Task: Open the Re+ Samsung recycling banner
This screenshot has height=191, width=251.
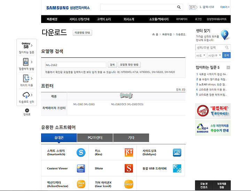Action: pos(213,128)
